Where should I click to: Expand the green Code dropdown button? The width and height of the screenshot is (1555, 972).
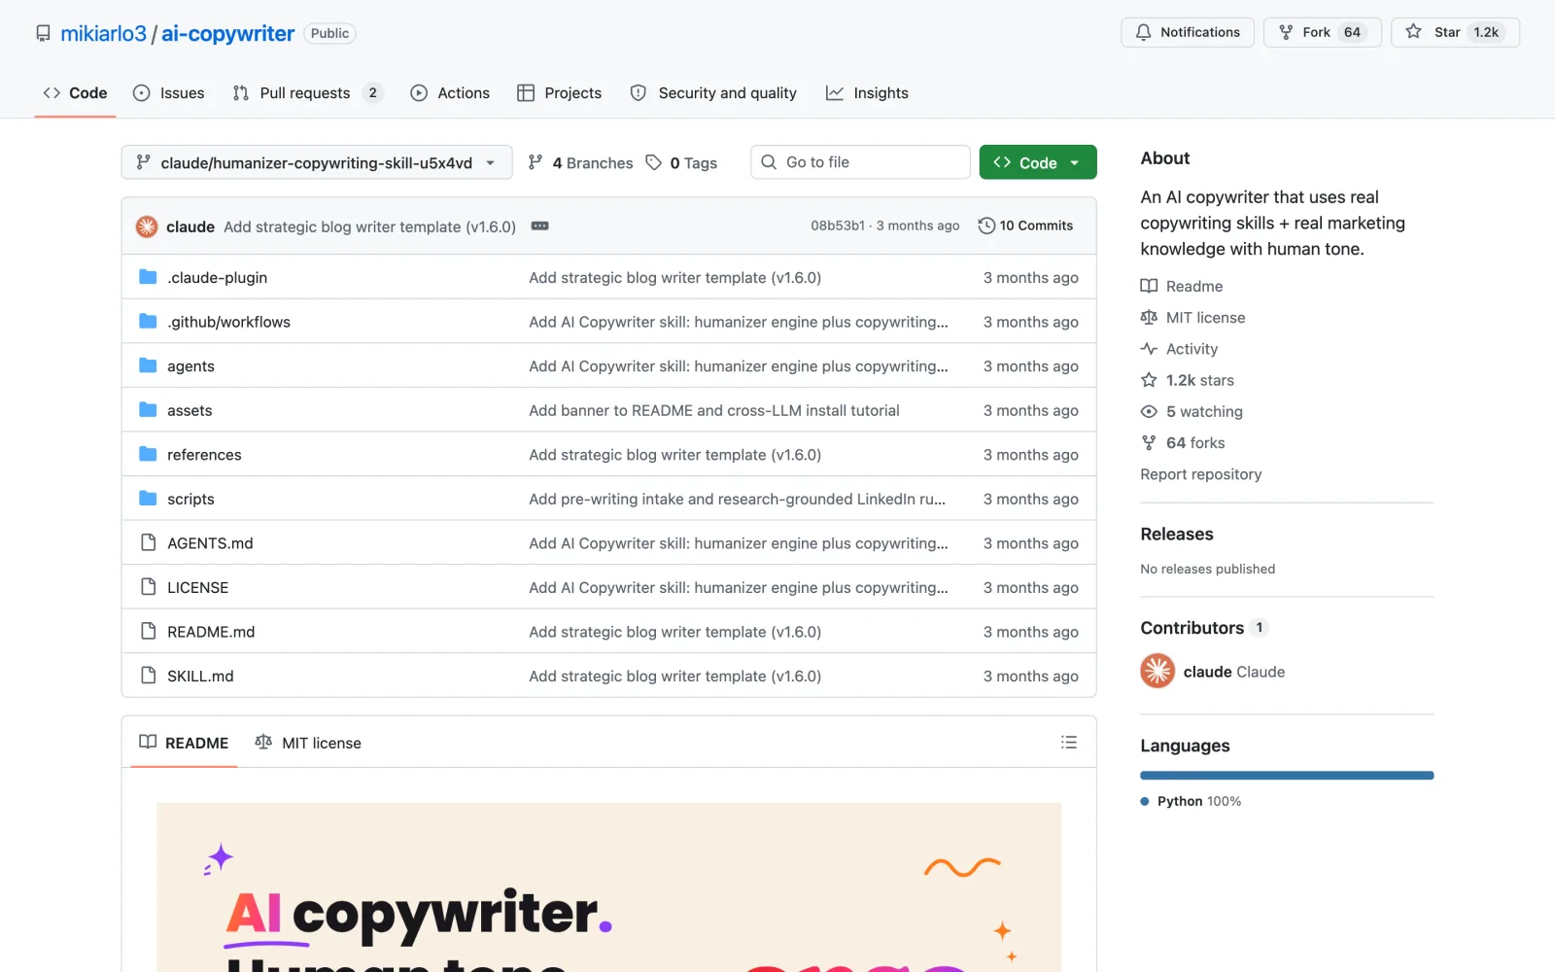click(x=1038, y=162)
